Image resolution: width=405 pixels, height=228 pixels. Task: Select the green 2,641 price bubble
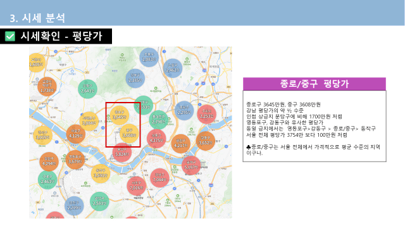point(87,89)
